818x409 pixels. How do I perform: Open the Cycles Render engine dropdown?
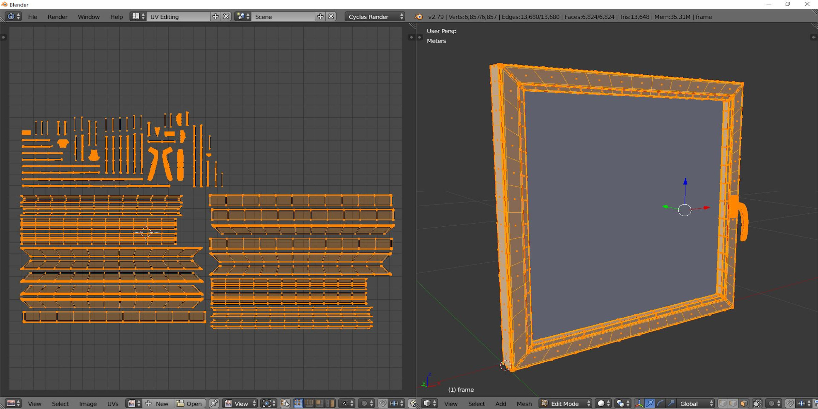point(375,17)
